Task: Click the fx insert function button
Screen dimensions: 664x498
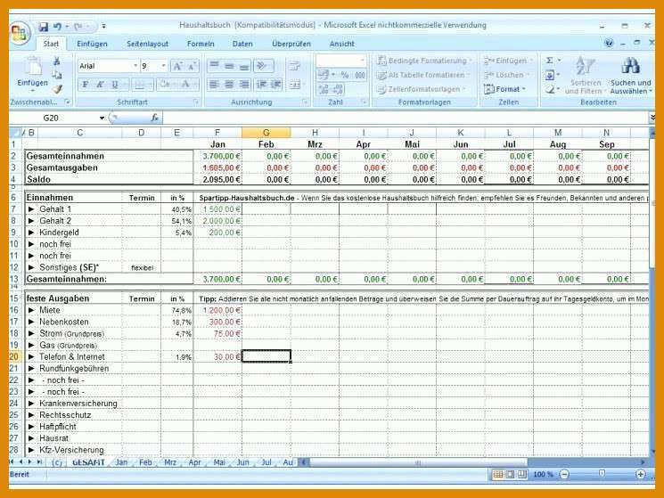Action: coord(154,118)
